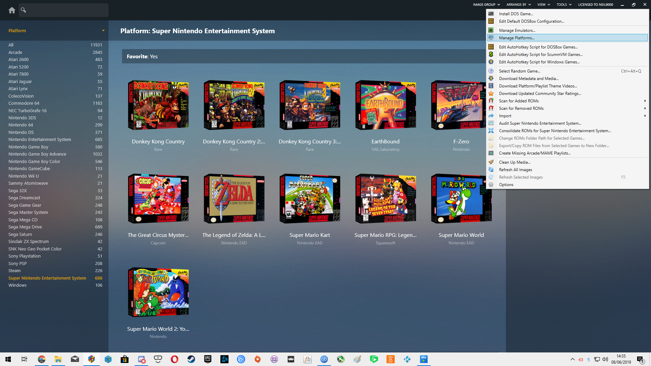This screenshot has height=366, width=651.
Task: Click the Community Star Ratings star icon
Action: tap(491, 94)
